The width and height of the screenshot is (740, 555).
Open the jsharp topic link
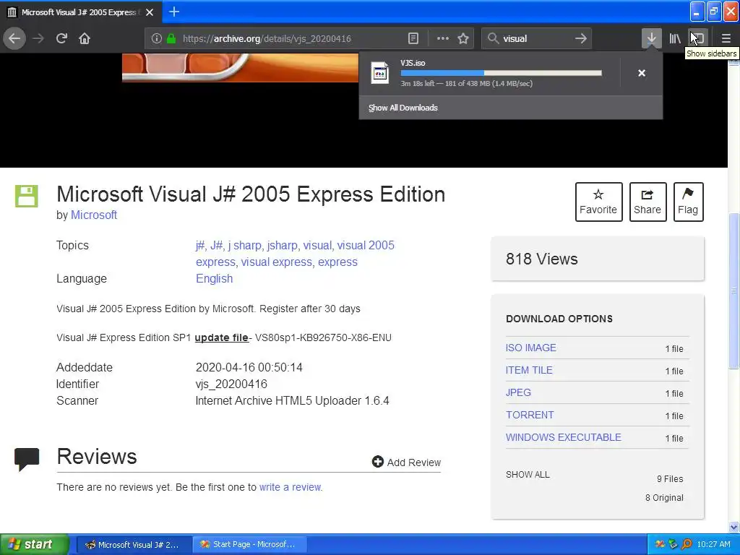282,246
